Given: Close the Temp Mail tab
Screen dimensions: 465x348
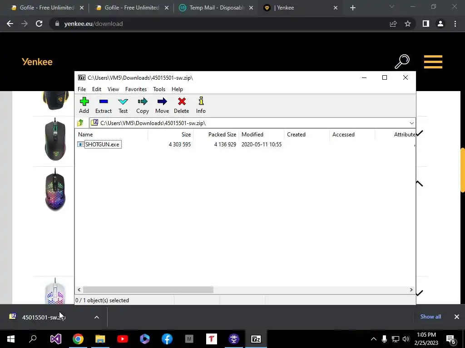Looking at the screenshot, I should coord(251,8).
